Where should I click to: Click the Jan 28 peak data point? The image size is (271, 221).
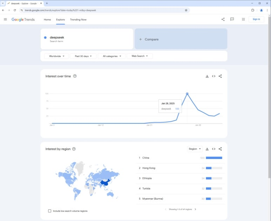[x=187, y=94]
